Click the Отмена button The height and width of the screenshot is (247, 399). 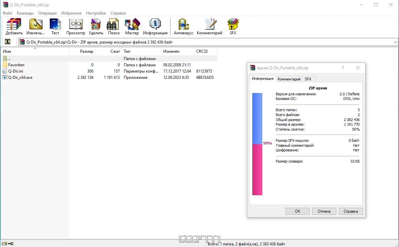pos(324,211)
